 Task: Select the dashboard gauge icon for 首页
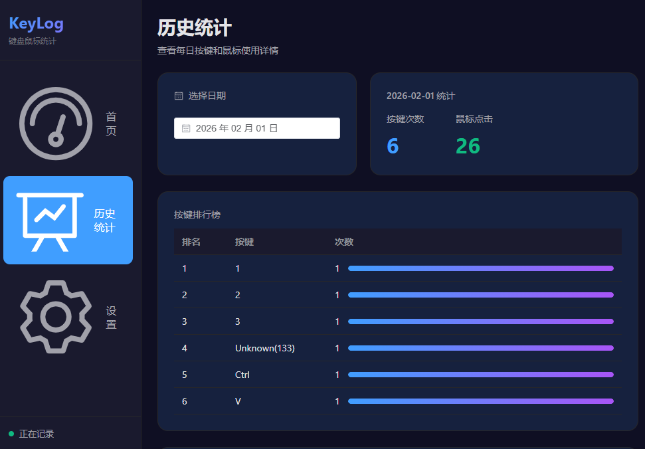point(56,124)
